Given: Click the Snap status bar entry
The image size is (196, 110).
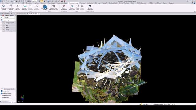Looking at the screenshot, I should 155,104.
